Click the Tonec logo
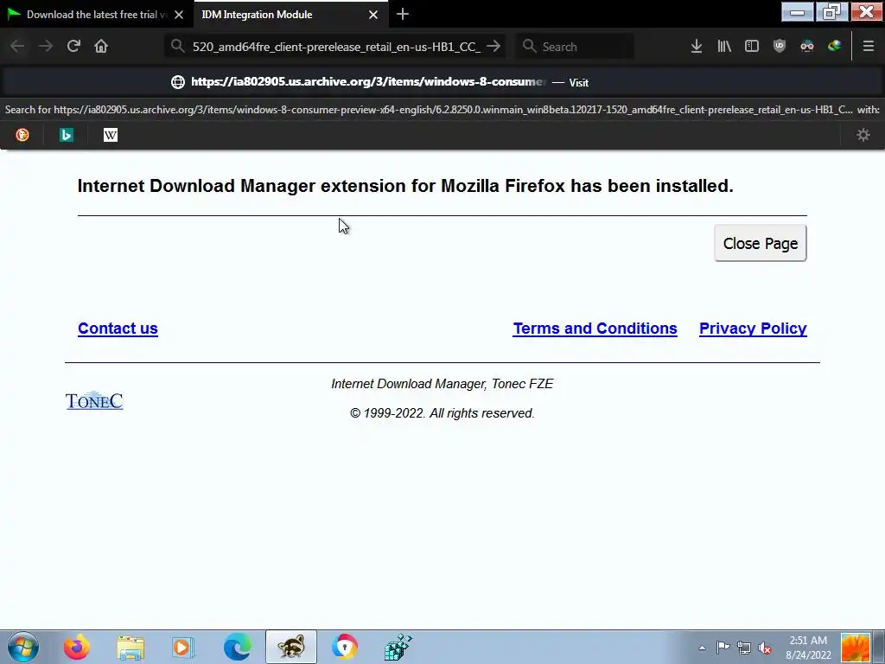Image resolution: width=885 pixels, height=664 pixels. coord(94,400)
